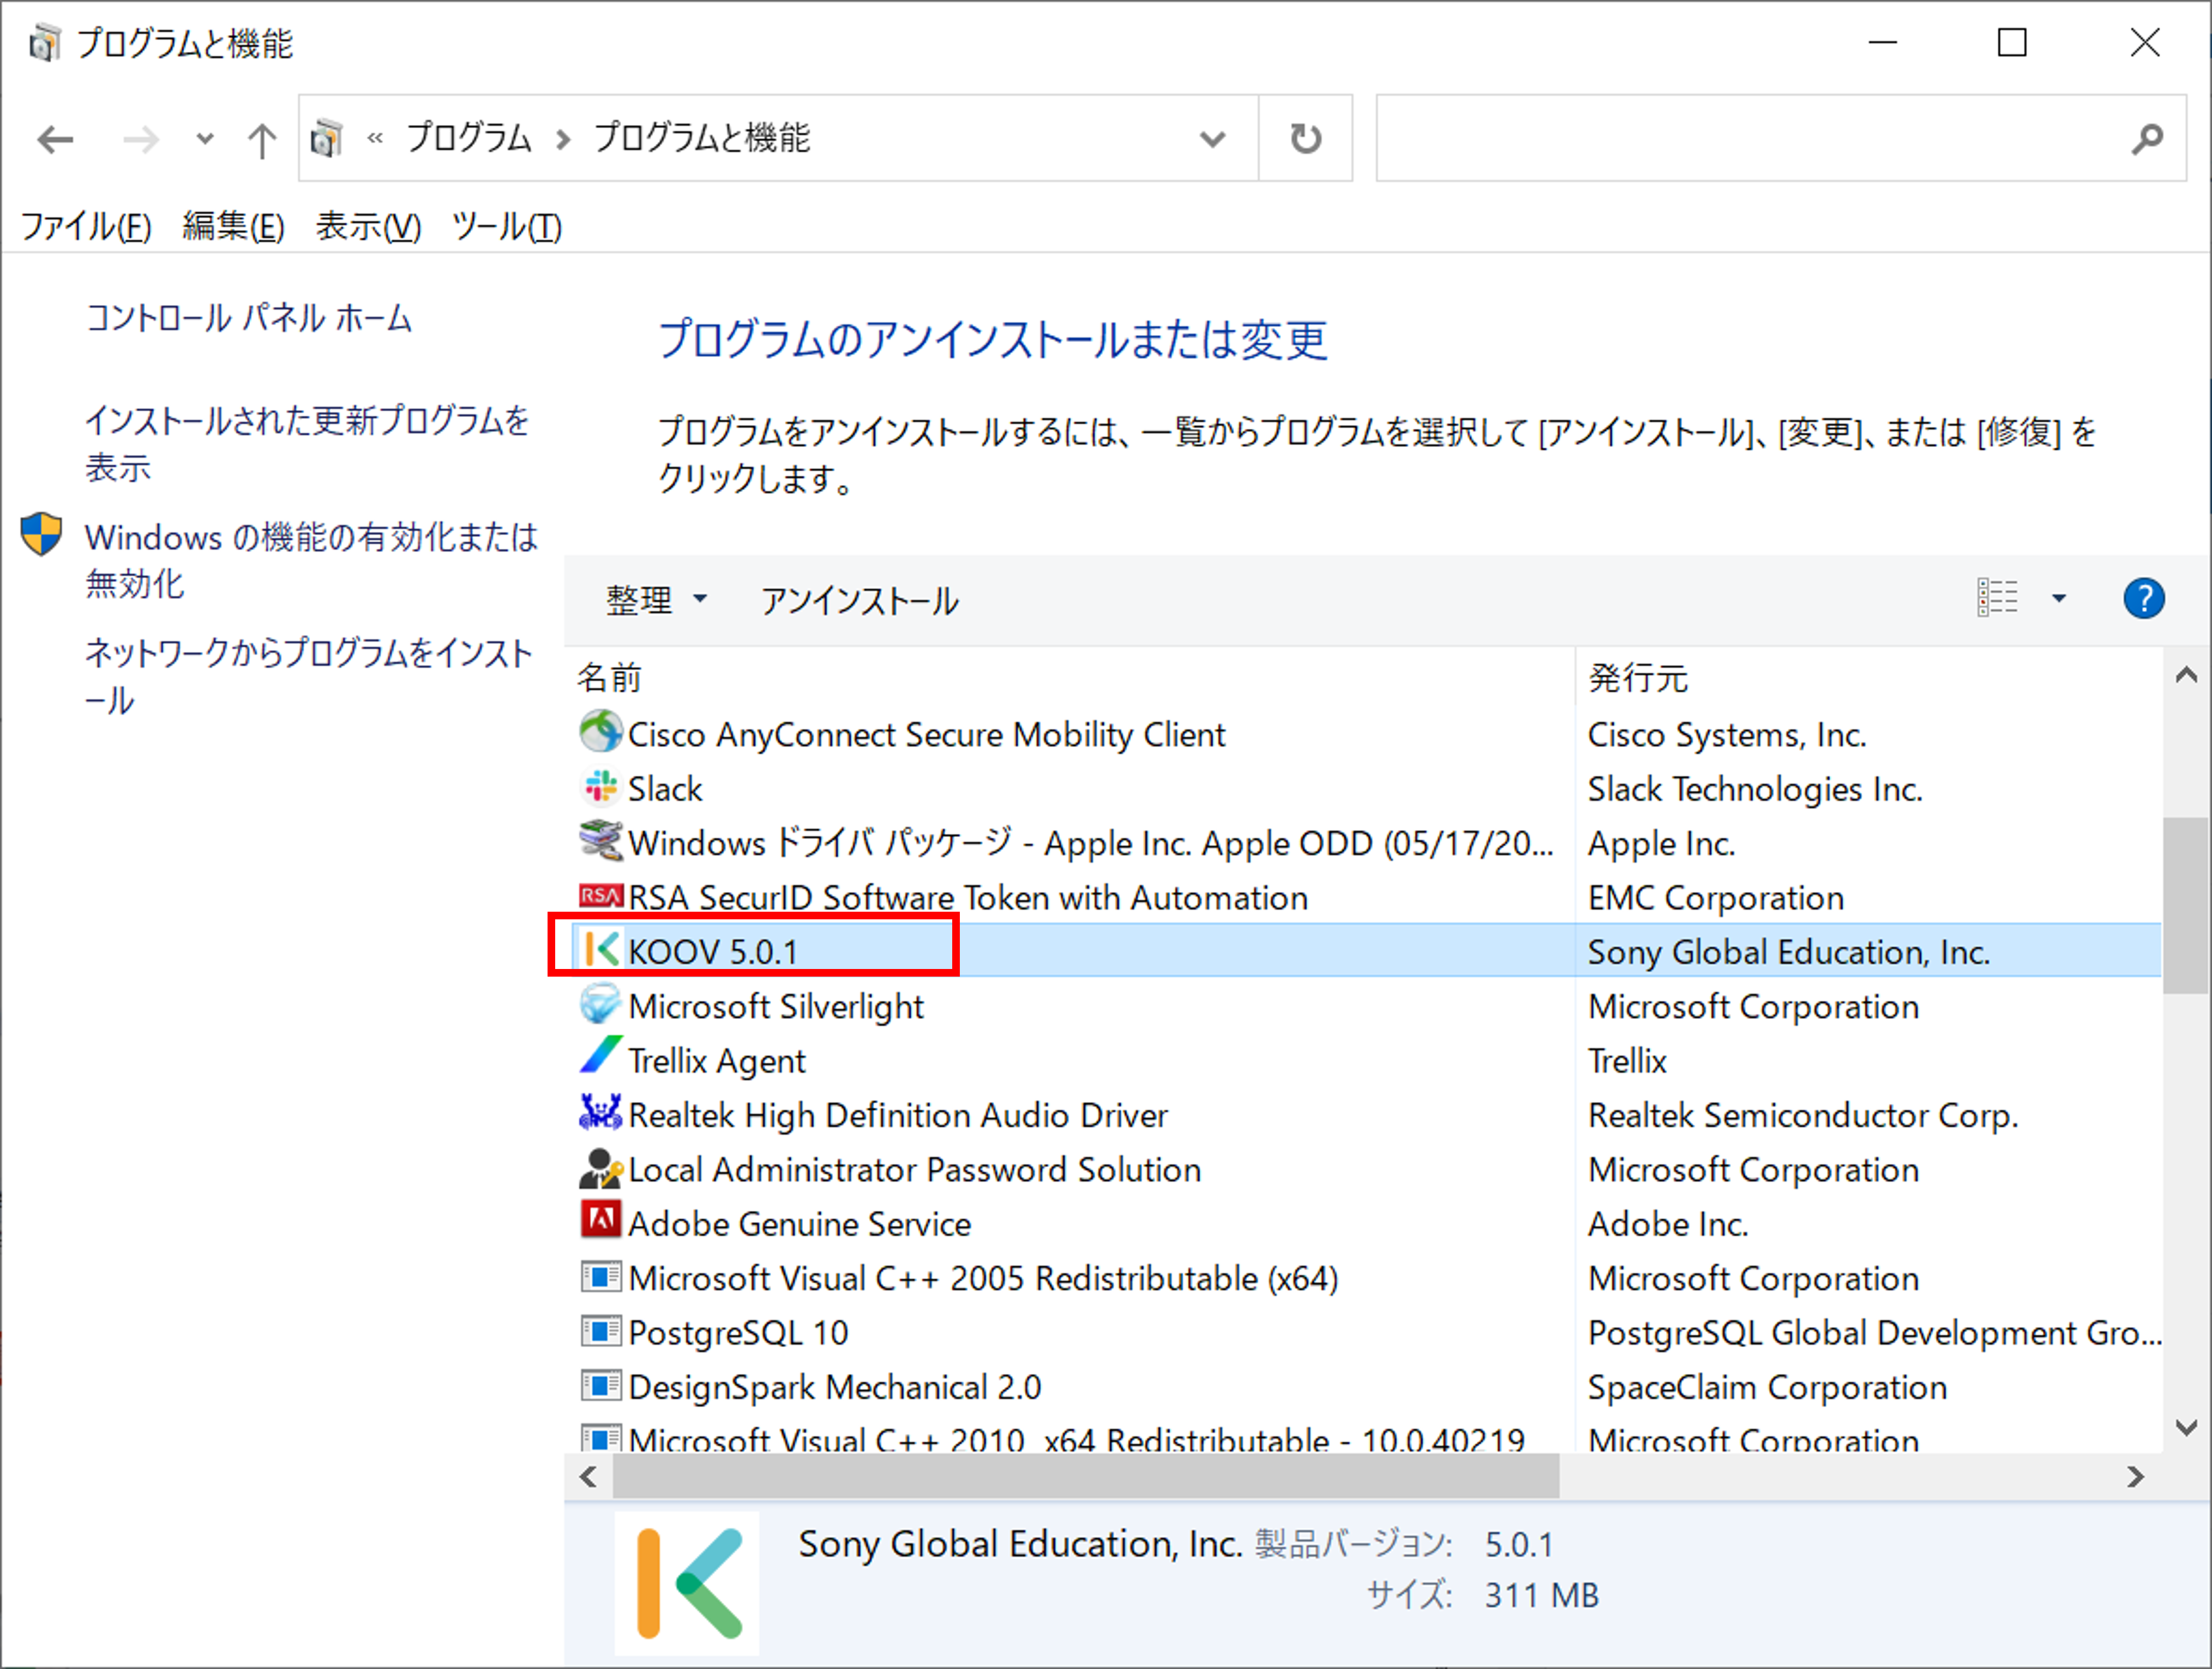
Task: Refresh the programs list
Action: (1305, 138)
